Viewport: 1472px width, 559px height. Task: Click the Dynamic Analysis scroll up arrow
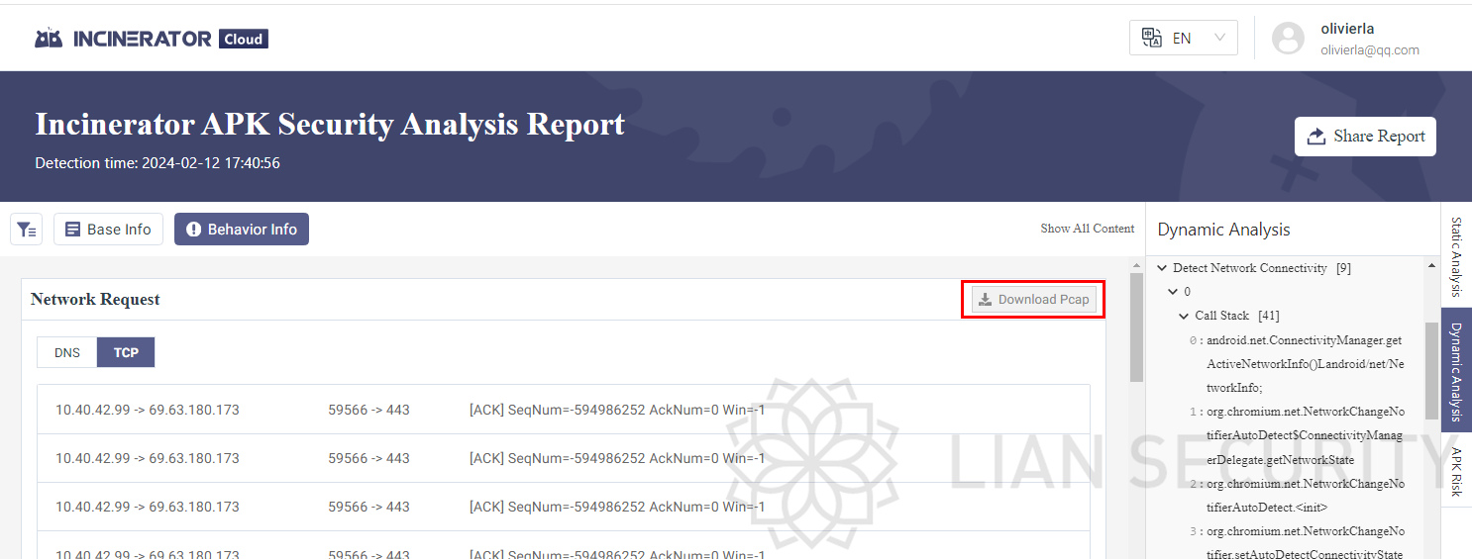[x=1432, y=266]
